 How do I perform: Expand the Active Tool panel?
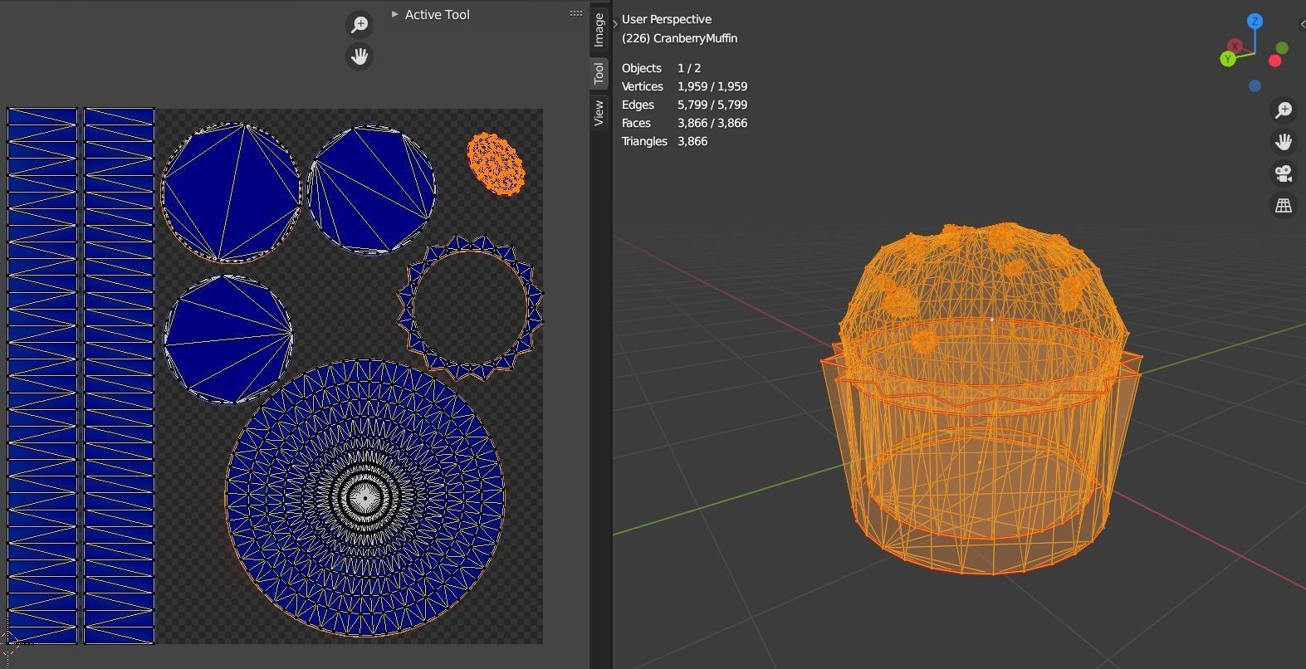click(x=394, y=14)
